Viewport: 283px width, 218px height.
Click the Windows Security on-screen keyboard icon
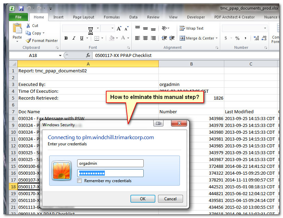click(158, 123)
